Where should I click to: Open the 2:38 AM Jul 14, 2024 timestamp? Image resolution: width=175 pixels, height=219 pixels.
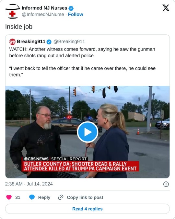[29, 184]
